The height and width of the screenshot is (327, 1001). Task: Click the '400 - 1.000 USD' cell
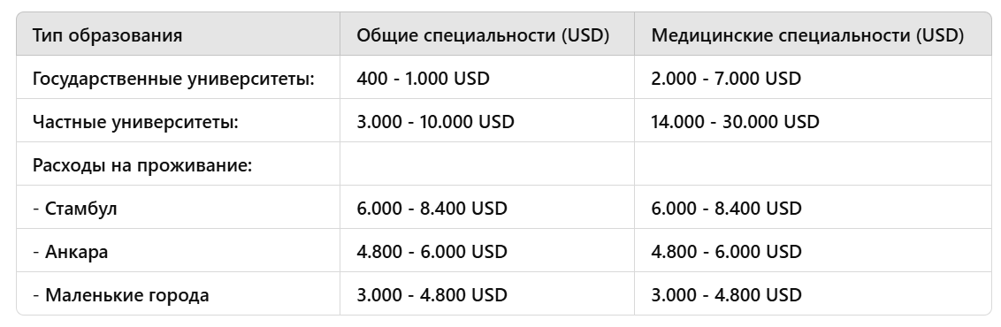pos(423,79)
